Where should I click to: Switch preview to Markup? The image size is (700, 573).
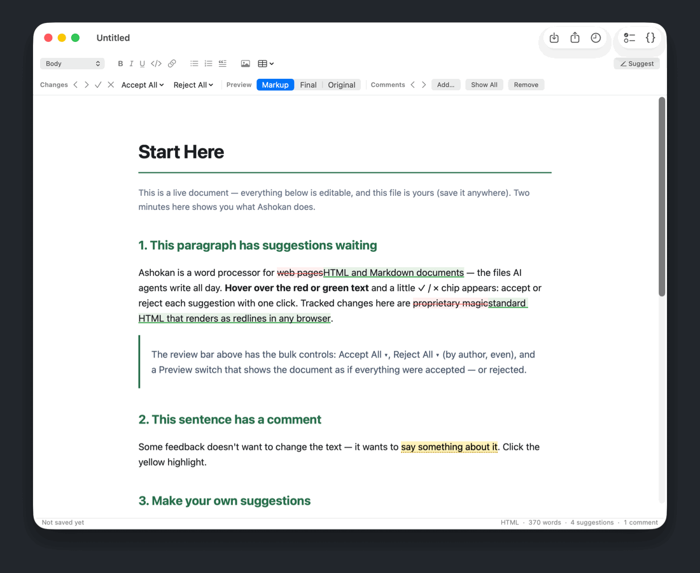(x=275, y=85)
